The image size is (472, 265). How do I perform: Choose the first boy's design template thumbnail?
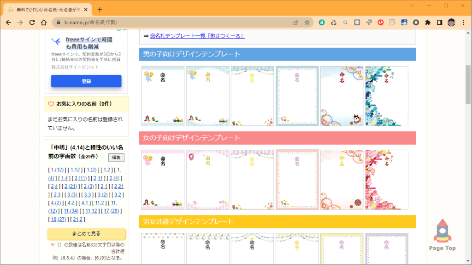[163, 96]
